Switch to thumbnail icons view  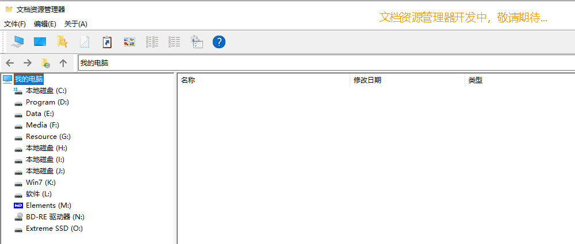coord(129,42)
